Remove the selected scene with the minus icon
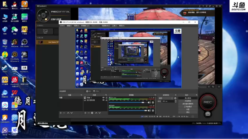248x139 pixels. (64, 113)
